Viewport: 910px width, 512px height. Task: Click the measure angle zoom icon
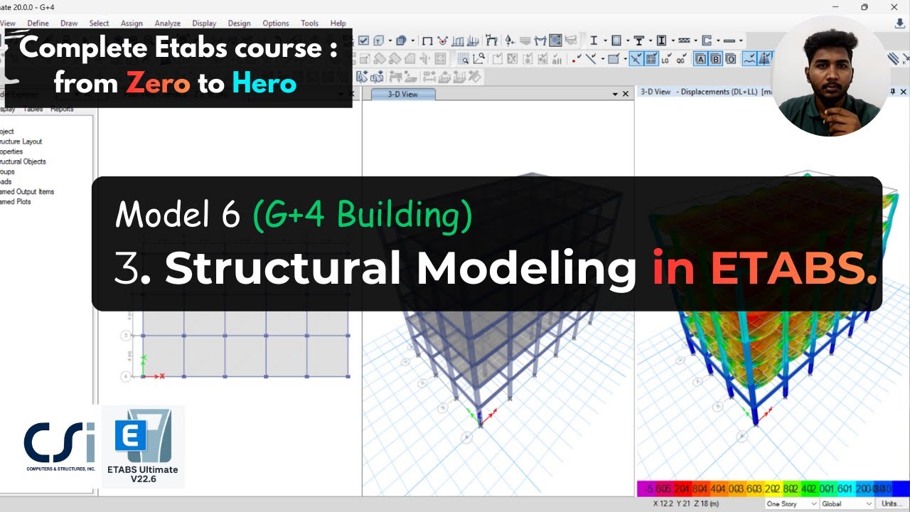tap(479, 59)
